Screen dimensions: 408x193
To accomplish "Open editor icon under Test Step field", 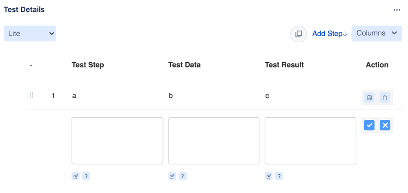I will point(76,176).
